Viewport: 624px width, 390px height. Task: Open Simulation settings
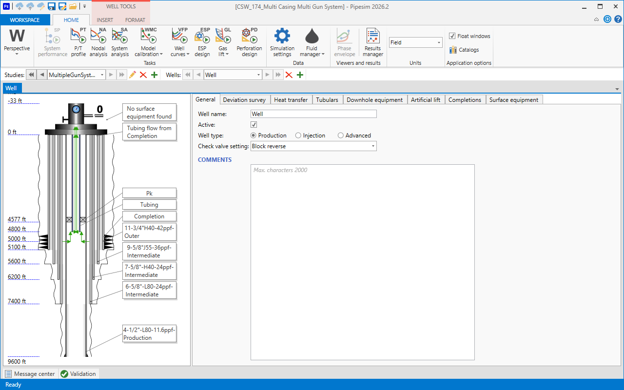click(282, 43)
